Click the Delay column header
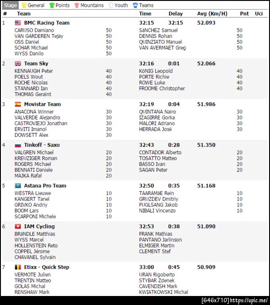 click(175, 14)
